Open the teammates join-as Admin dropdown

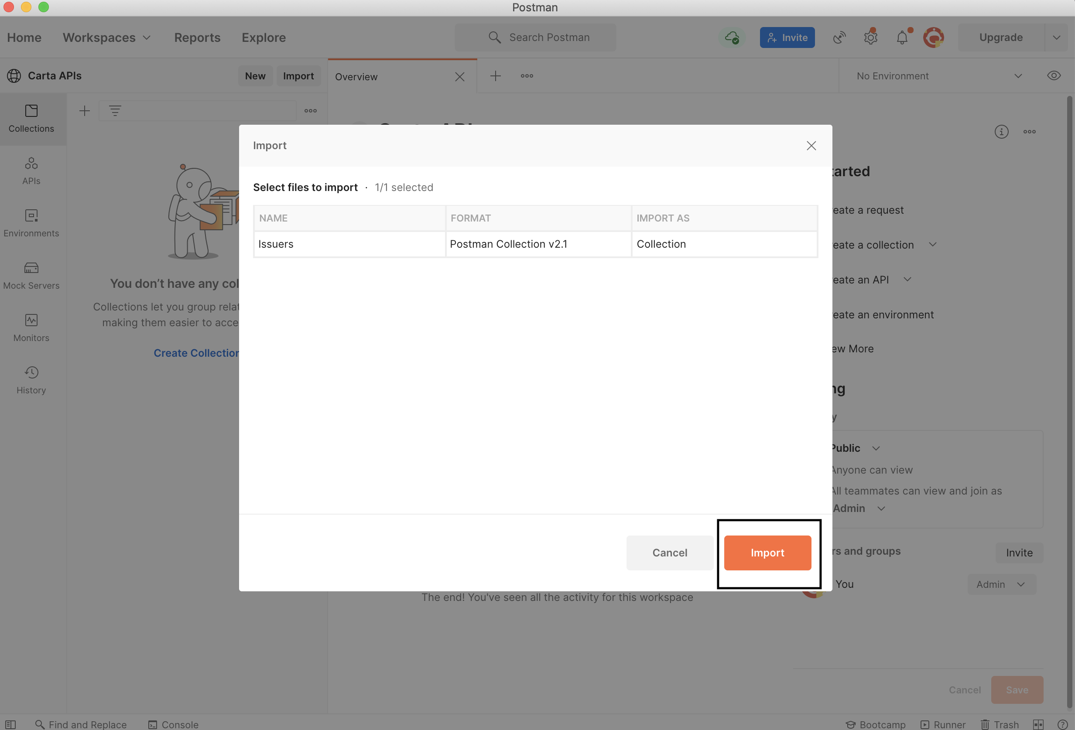(859, 508)
